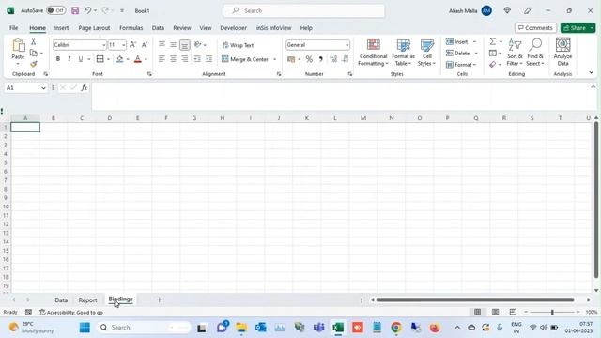Open the Format cells menu
Viewport: 601px width, 338px height.
pos(461,65)
